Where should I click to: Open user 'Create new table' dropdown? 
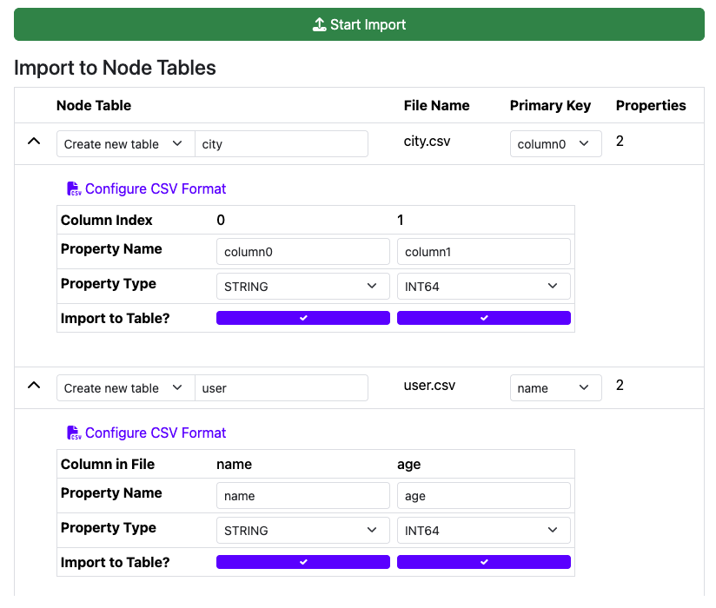(x=125, y=388)
